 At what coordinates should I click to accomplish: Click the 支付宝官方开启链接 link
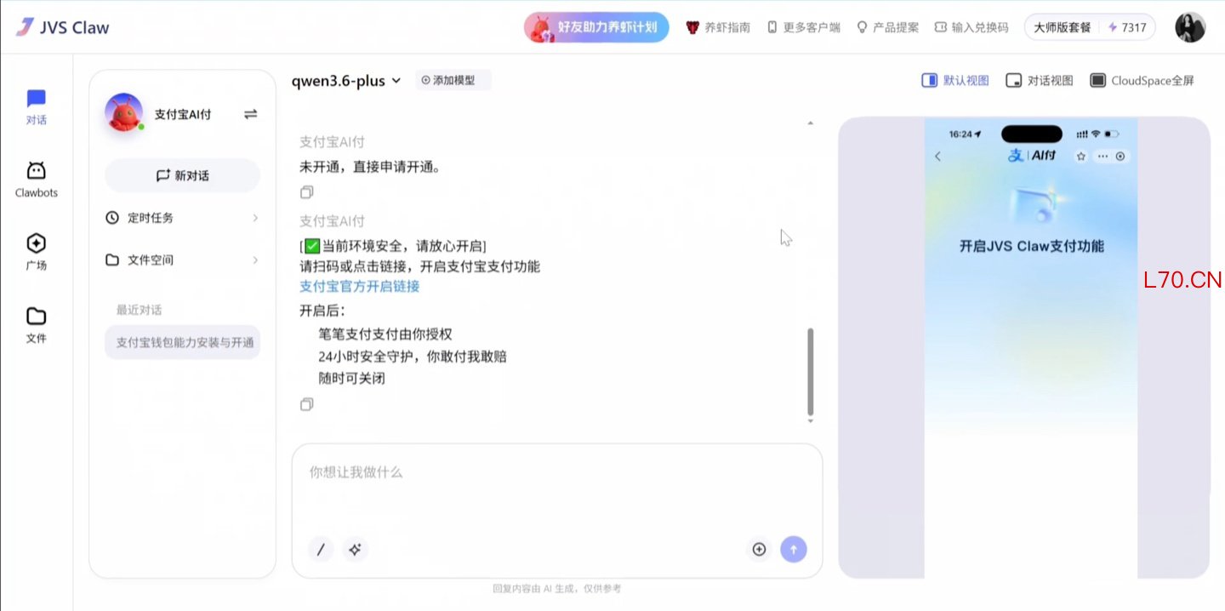(360, 287)
